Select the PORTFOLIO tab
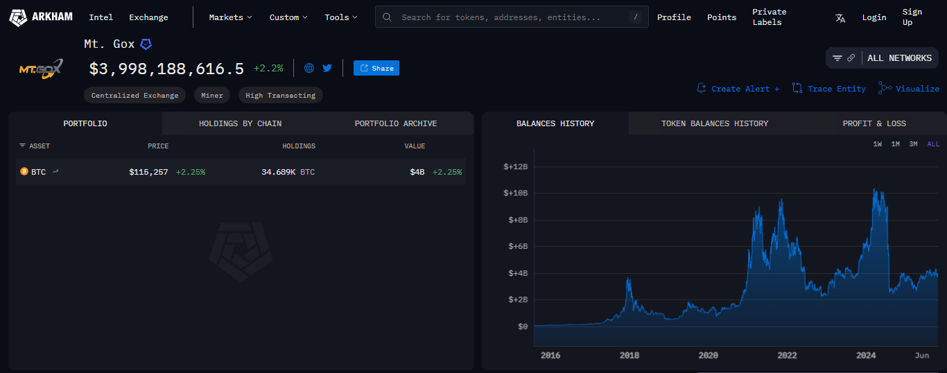This screenshot has height=373, width=947. point(85,123)
